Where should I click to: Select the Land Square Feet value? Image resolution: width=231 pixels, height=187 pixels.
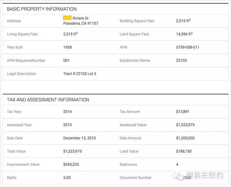pyautogui.click(x=184, y=34)
